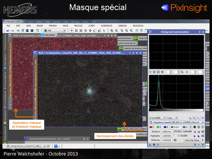Select the A alpha channel in HistogramTransformation

185,127
